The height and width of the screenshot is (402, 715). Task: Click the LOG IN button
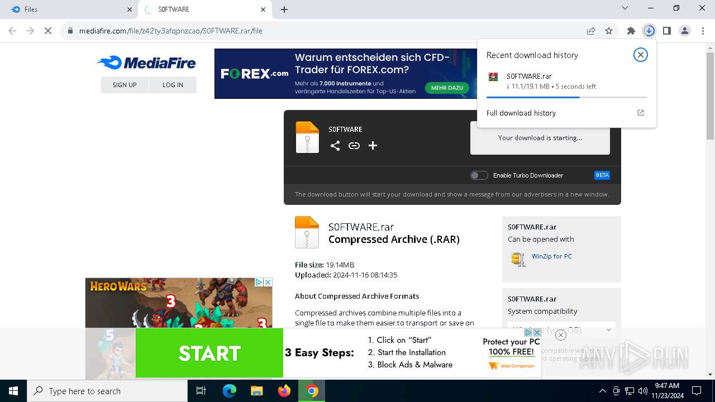(173, 85)
